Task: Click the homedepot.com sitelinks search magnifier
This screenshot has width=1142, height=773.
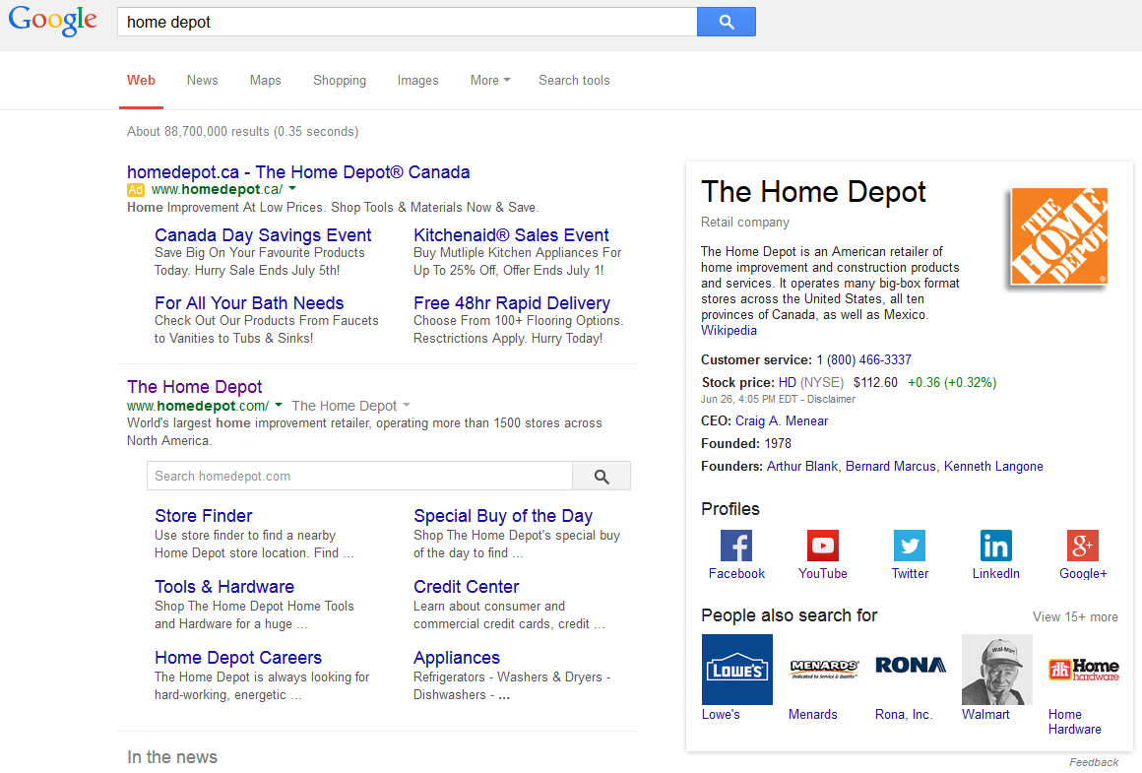Action: [x=602, y=477]
